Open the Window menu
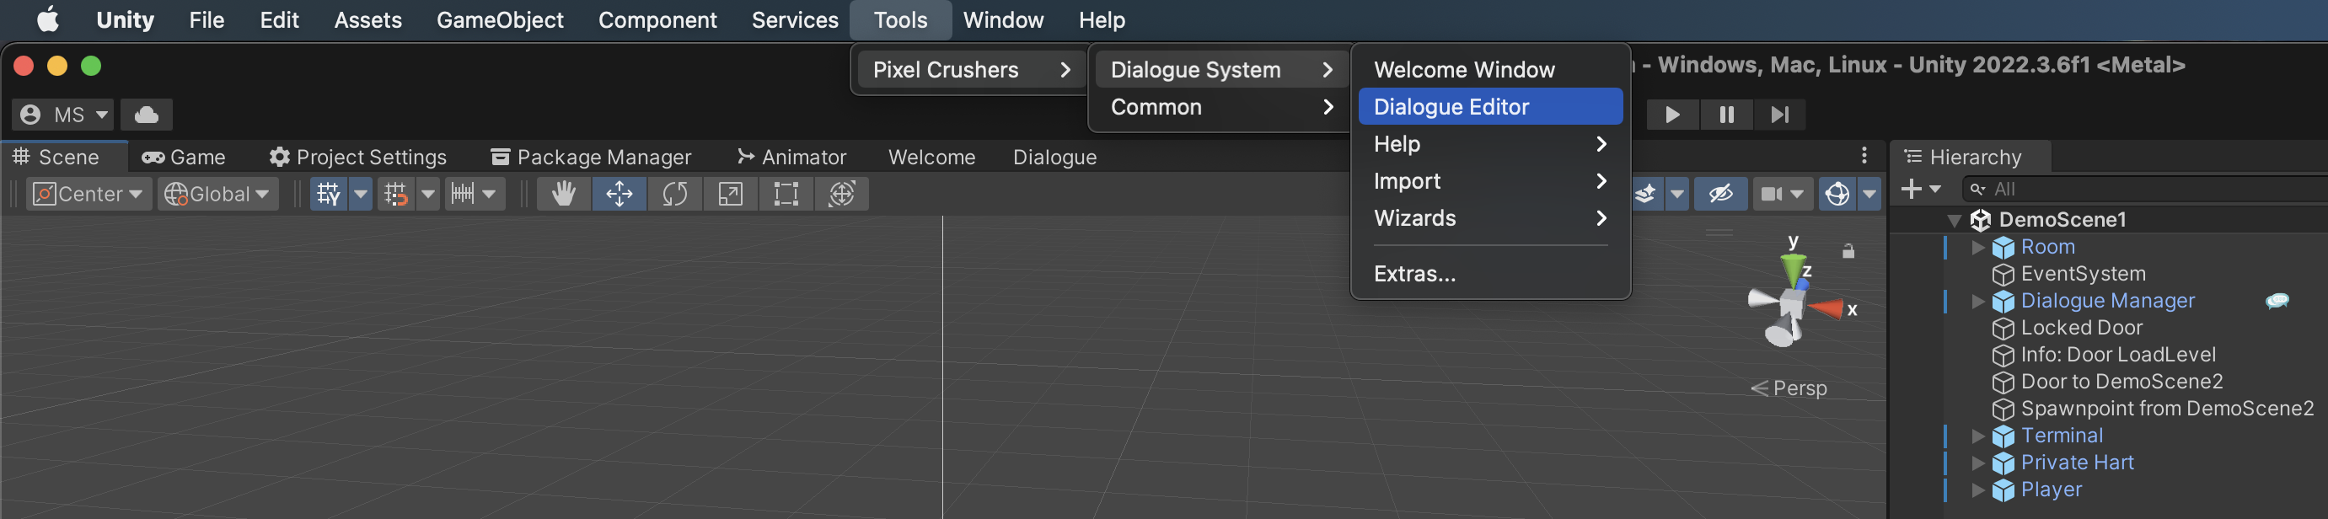 tap(1003, 20)
